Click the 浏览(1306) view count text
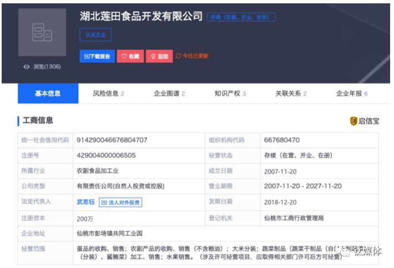 (x=47, y=66)
